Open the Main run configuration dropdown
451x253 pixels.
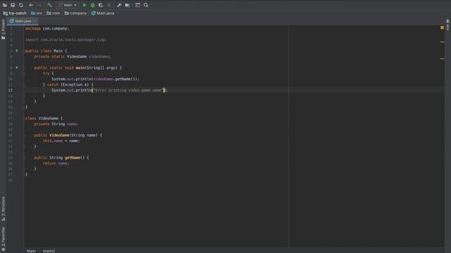[68, 5]
